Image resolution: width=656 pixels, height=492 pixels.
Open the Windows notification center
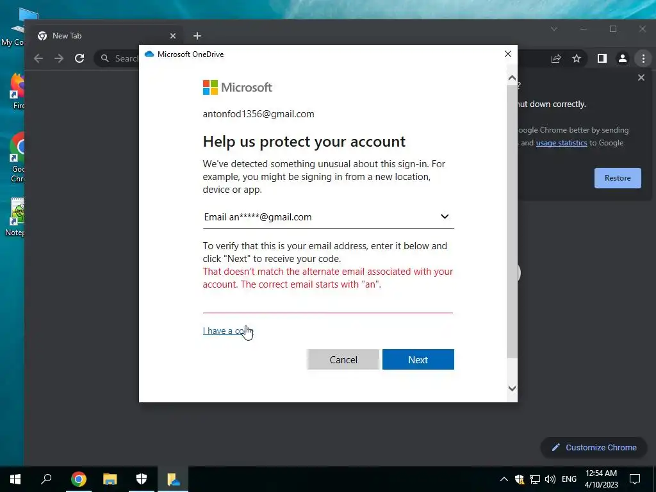tap(635, 479)
